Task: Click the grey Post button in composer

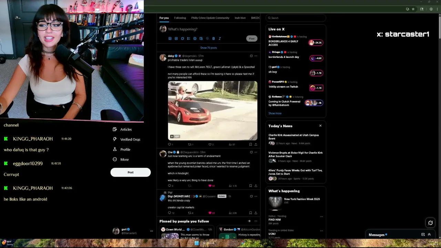Action: [x=252, y=39]
